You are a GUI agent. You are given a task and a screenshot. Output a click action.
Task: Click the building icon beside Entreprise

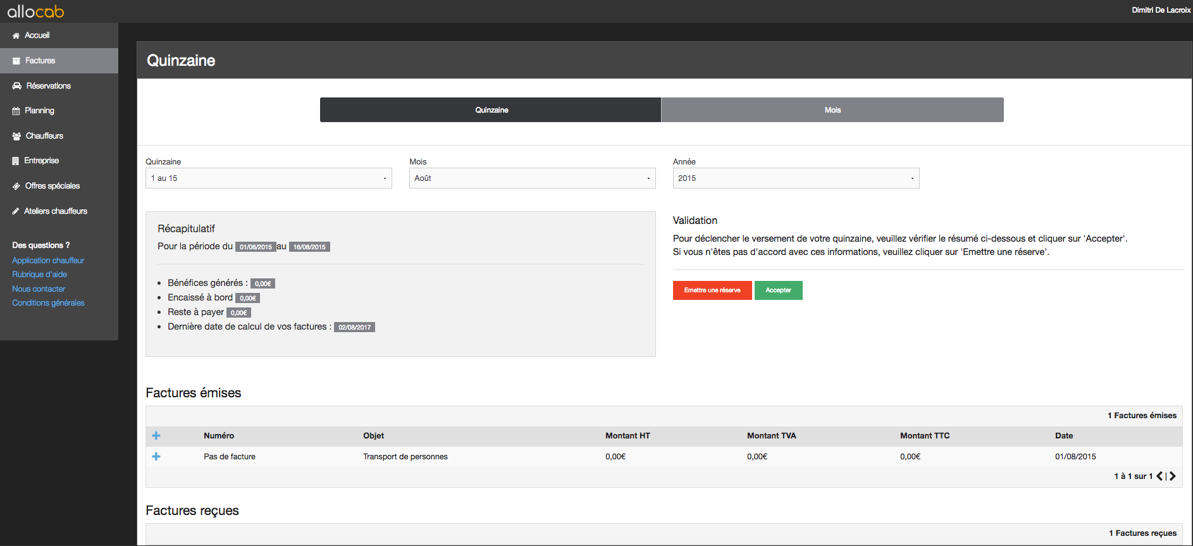pyautogui.click(x=15, y=161)
